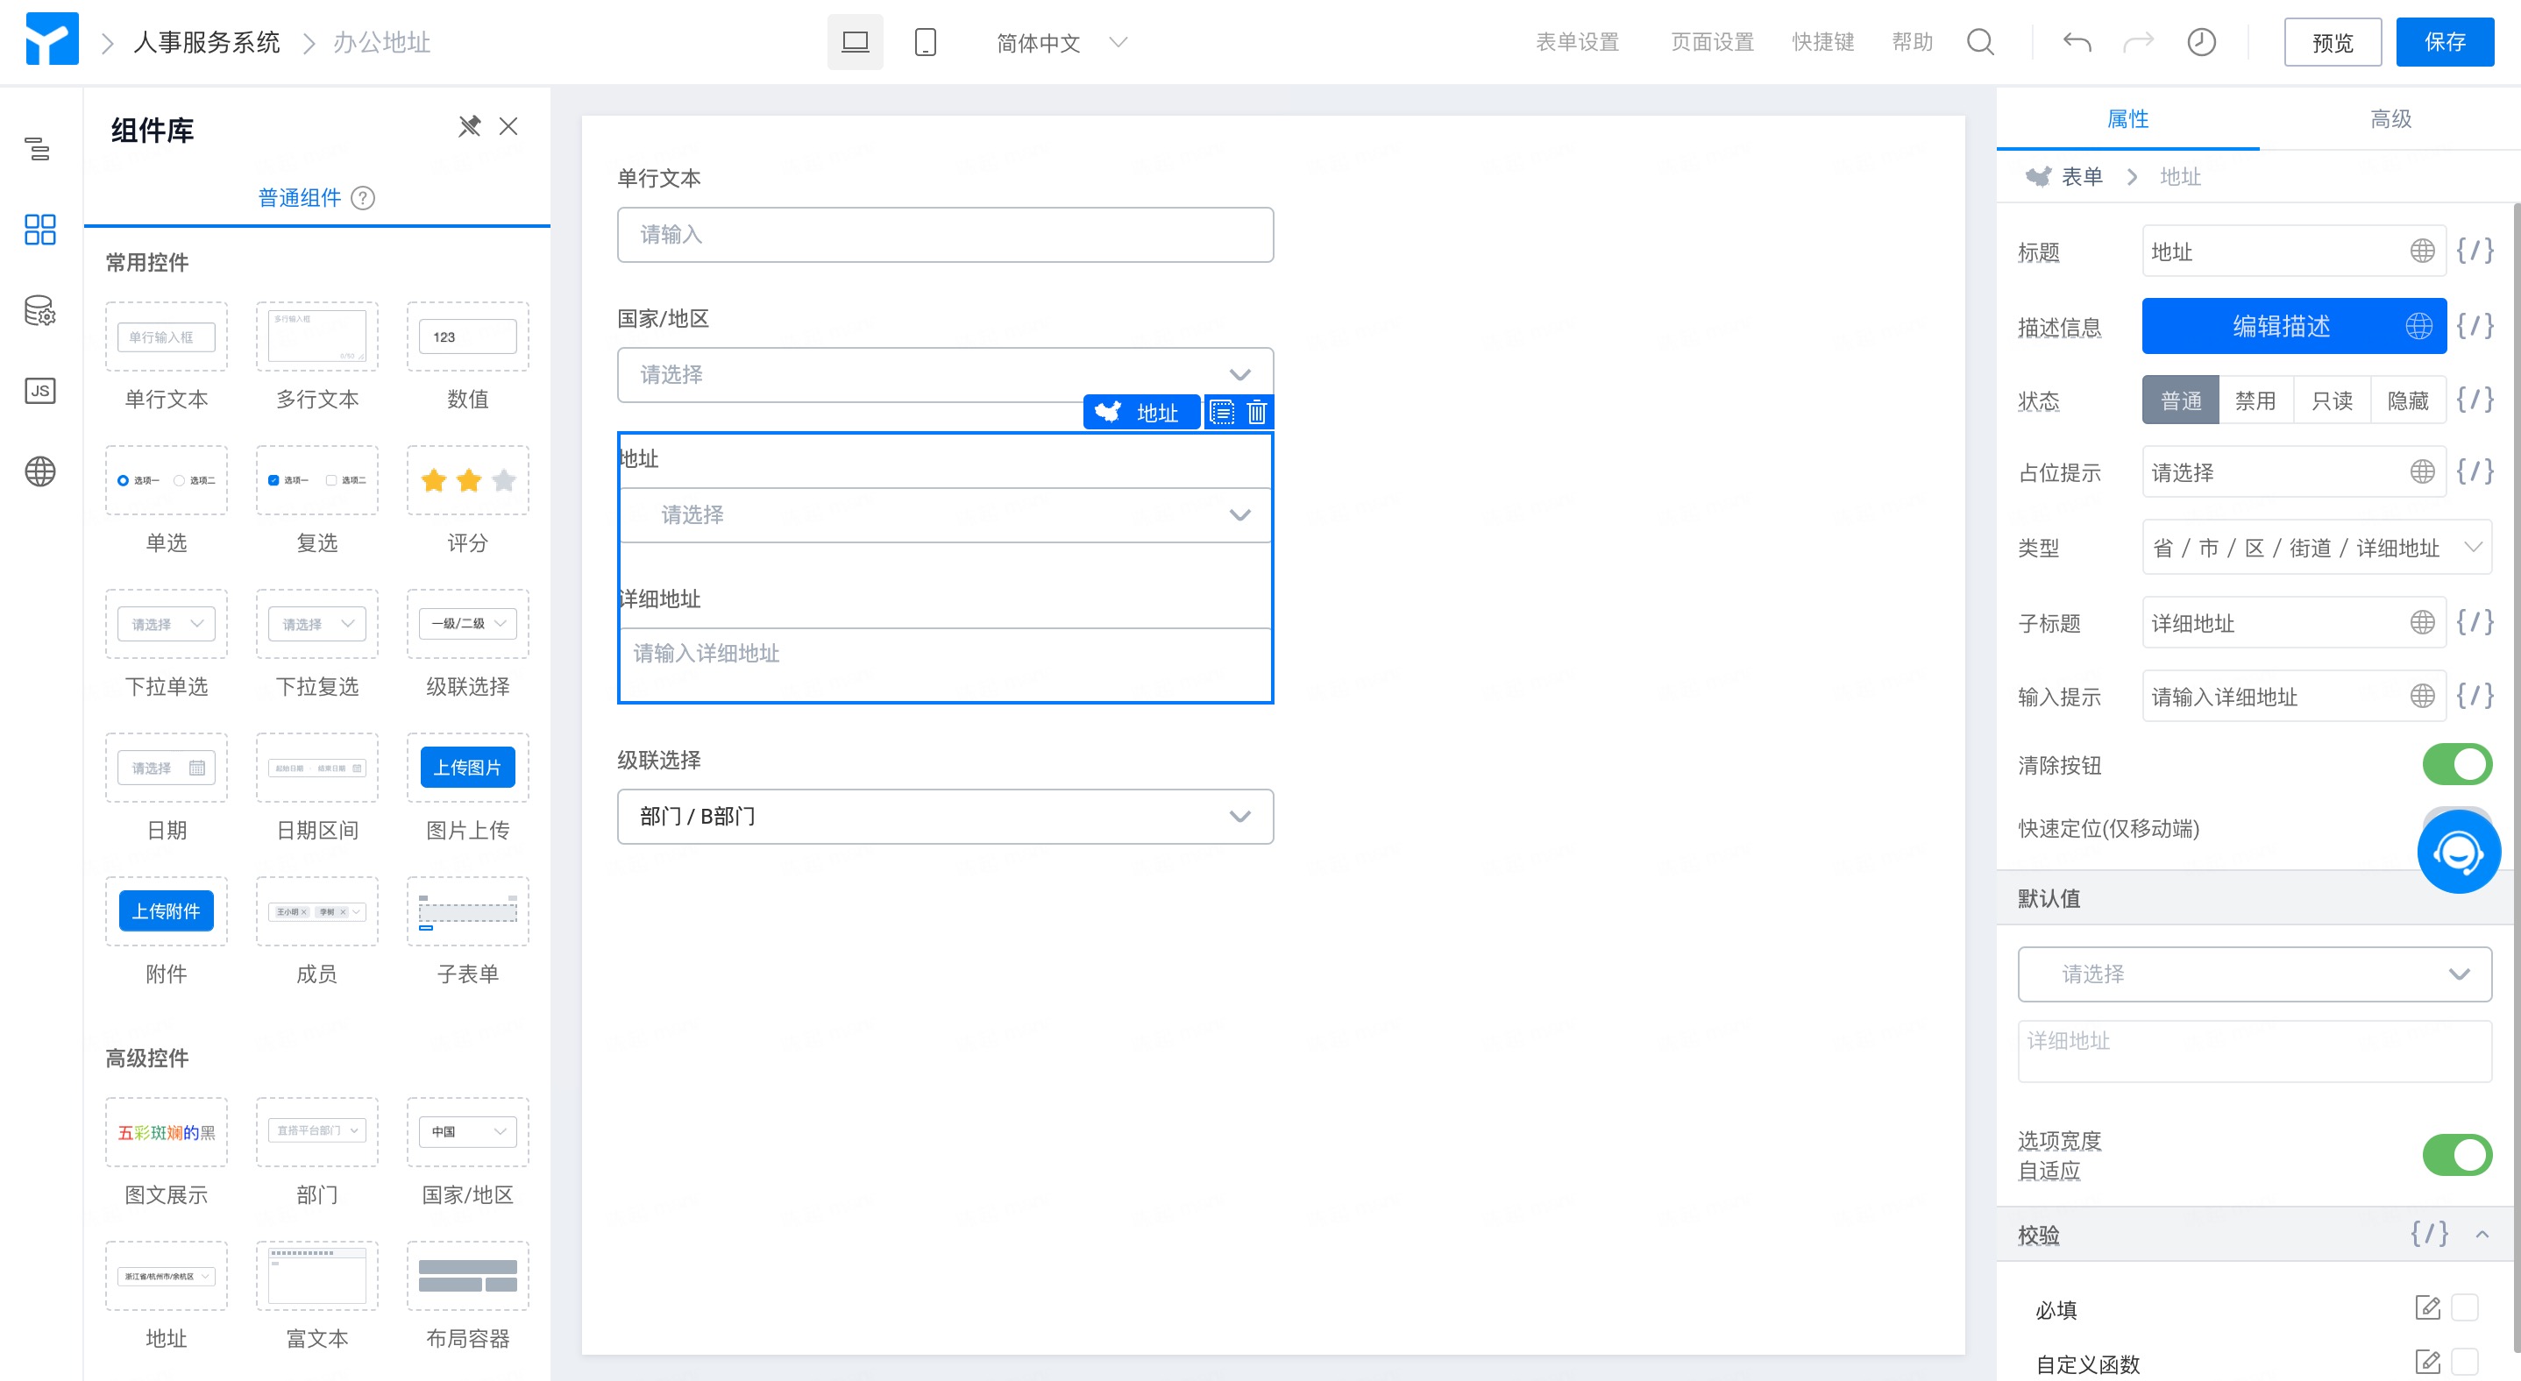This screenshot has height=1381, width=2521.
Task: Open the customer service chat bubble
Action: 2457,851
